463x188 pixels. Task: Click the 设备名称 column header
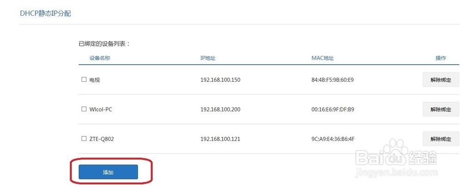coord(100,58)
